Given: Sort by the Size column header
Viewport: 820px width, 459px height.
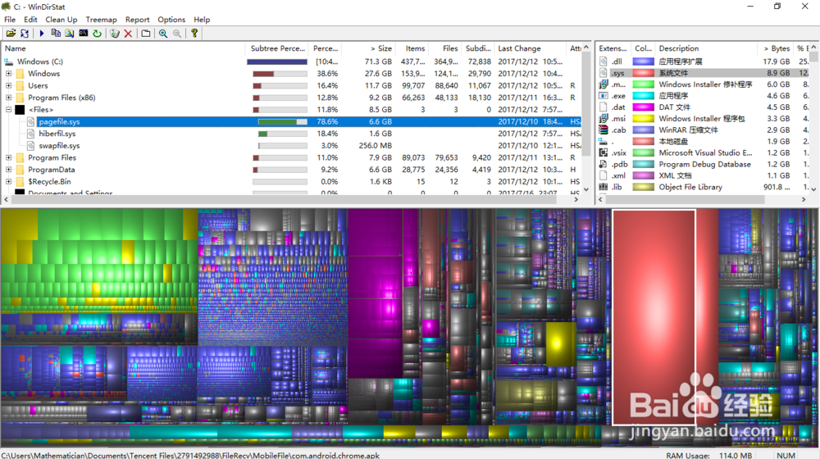Looking at the screenshot, I should click(x=369, y=48).
